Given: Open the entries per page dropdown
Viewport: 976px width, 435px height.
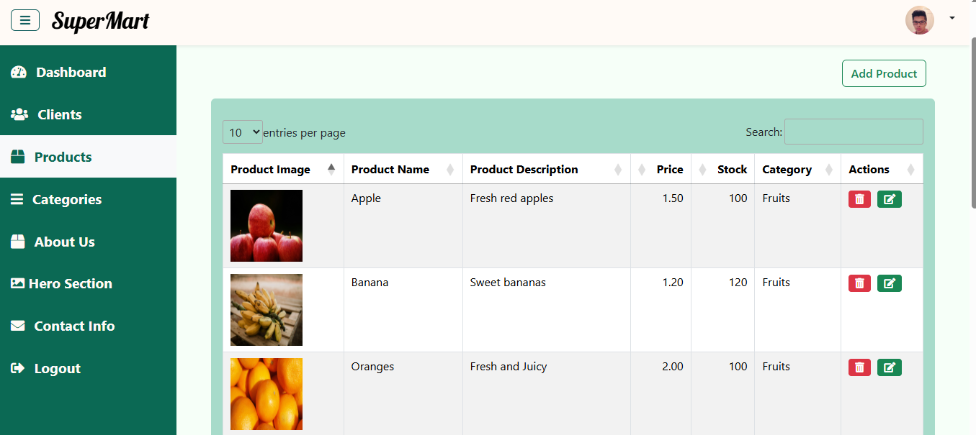Looking at the screenshot, I should coord(243,132).
